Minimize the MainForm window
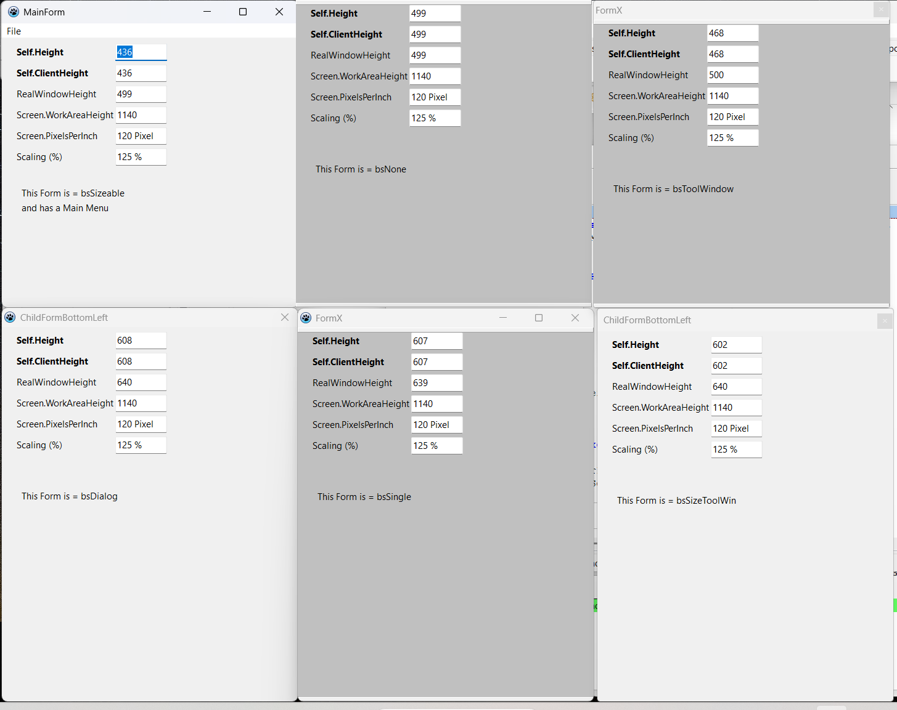 [x=207, y=12]
